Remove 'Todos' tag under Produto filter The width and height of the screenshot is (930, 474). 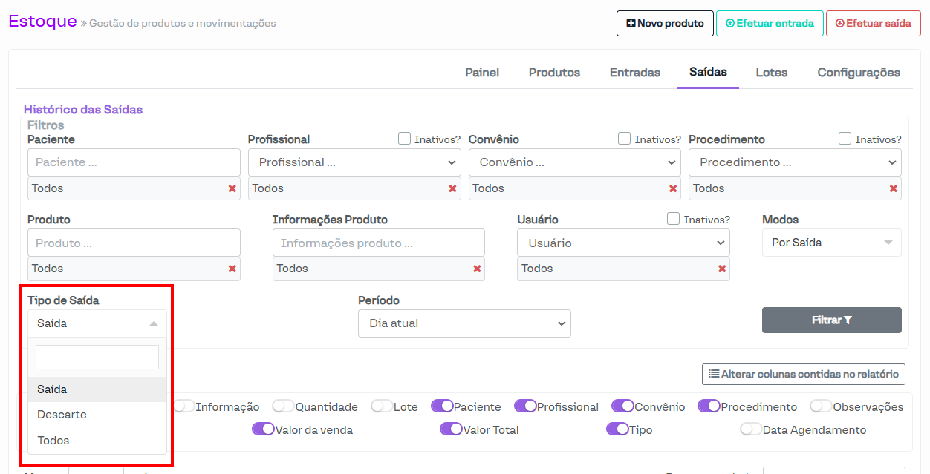[232, 269]
